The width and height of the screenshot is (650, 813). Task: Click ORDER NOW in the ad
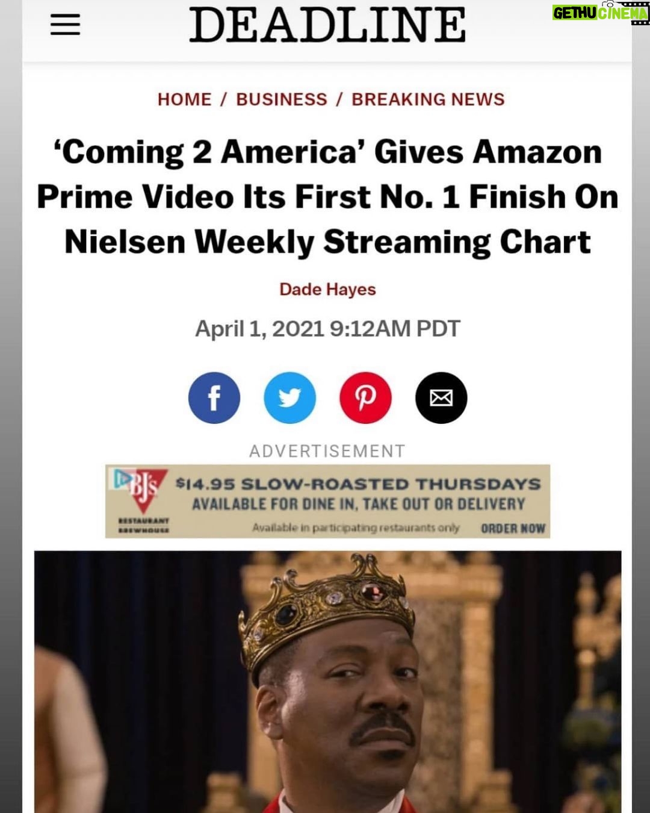pos(513,528)
